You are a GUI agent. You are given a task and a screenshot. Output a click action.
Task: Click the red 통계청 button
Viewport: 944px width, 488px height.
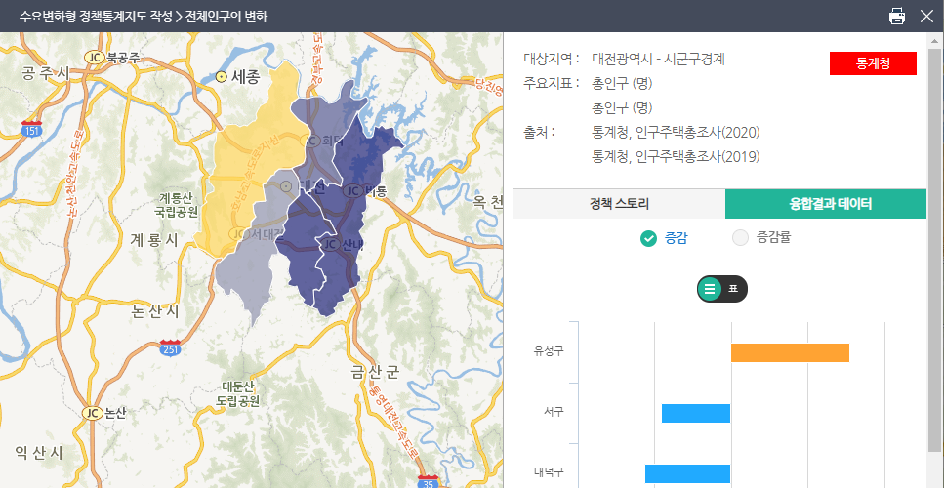pyautogui.click(x=873, y=63)
